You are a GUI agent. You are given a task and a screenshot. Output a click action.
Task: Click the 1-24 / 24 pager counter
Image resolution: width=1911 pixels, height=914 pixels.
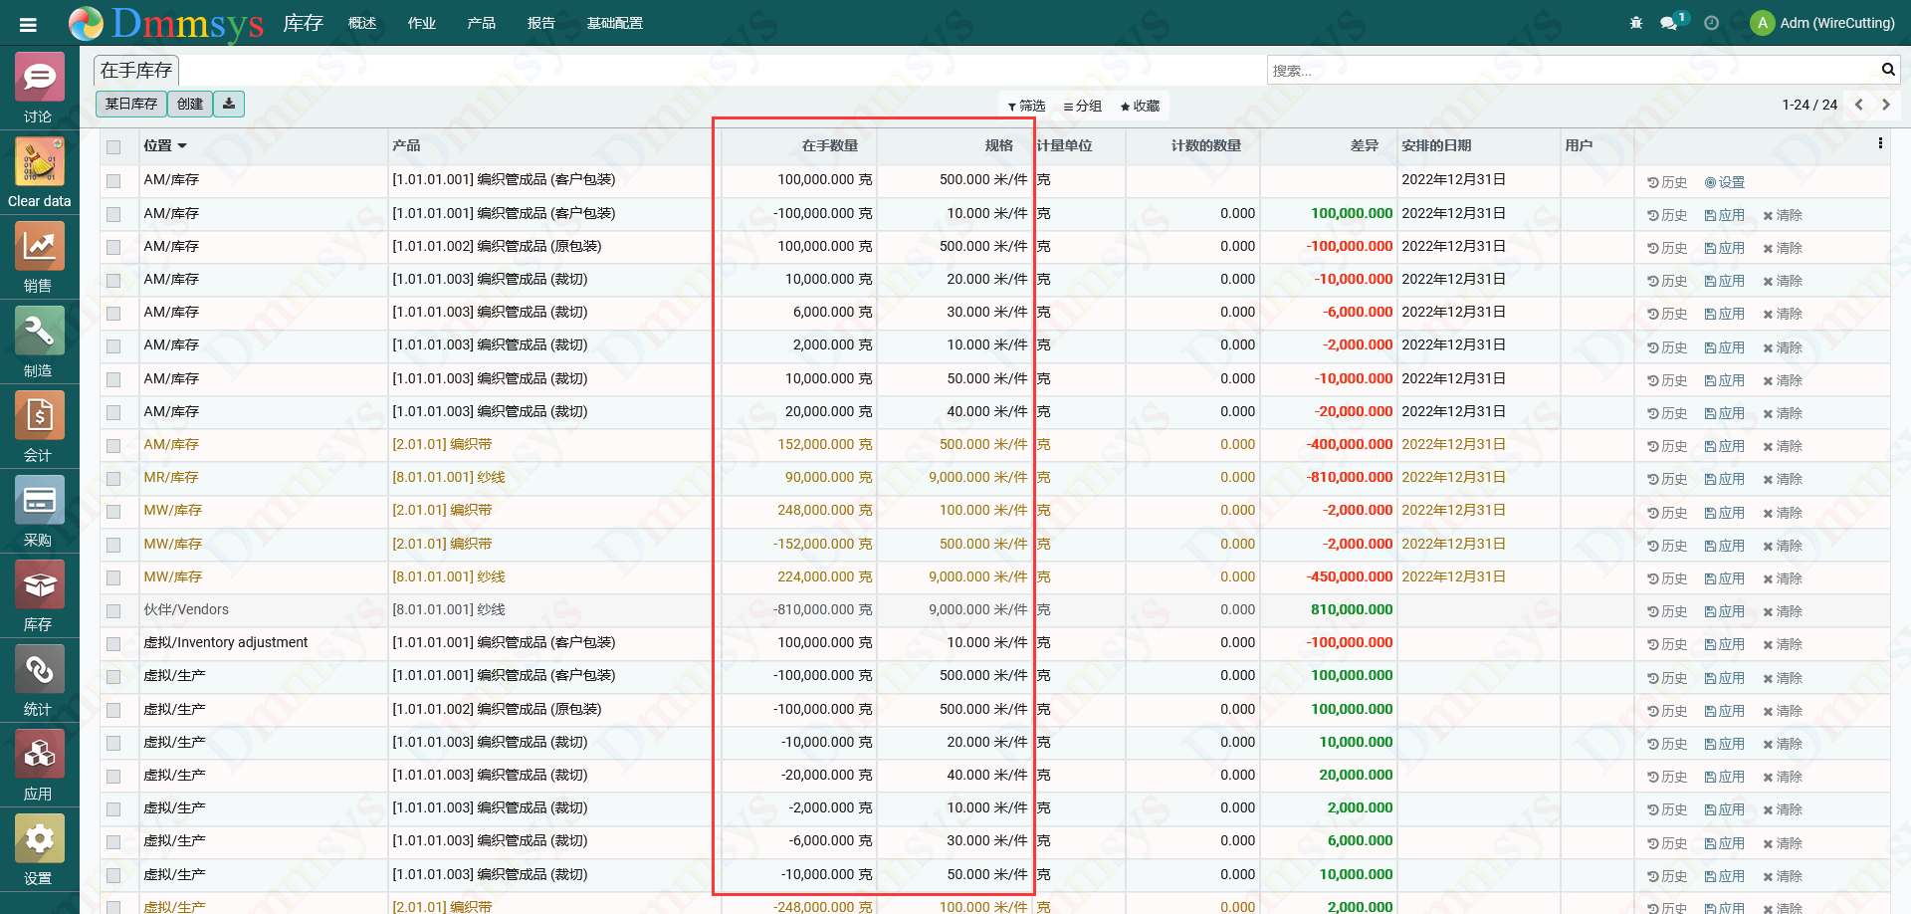point(1809,105)
